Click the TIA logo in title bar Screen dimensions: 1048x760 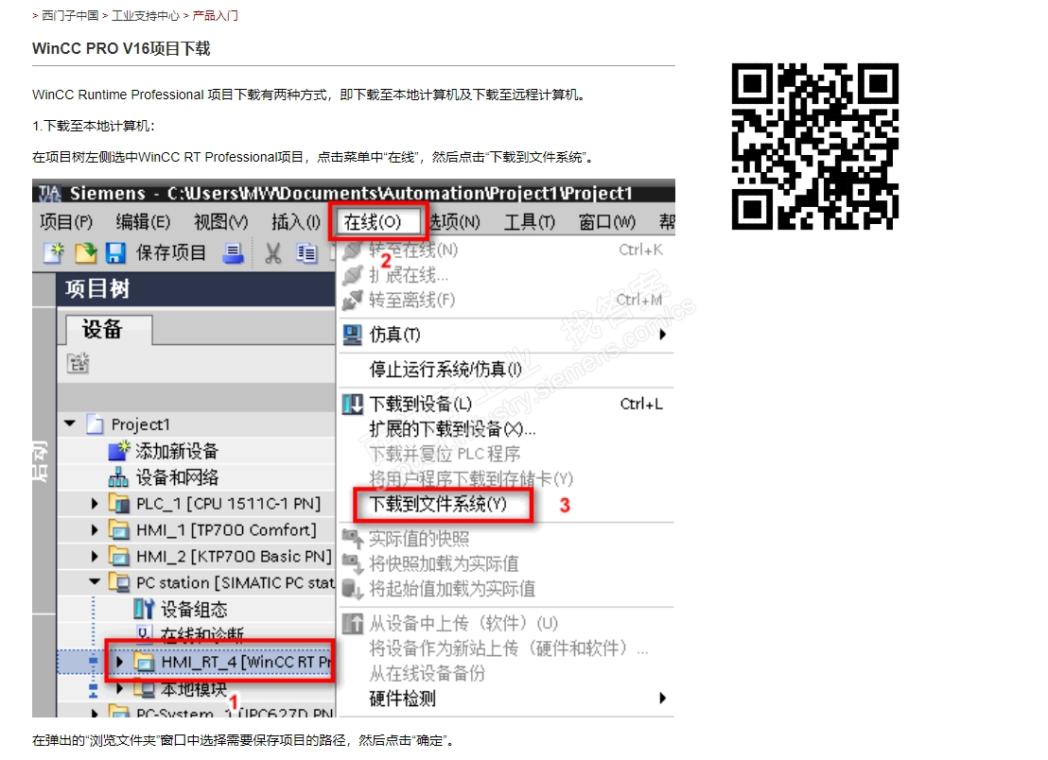click(x=49, y=193)
